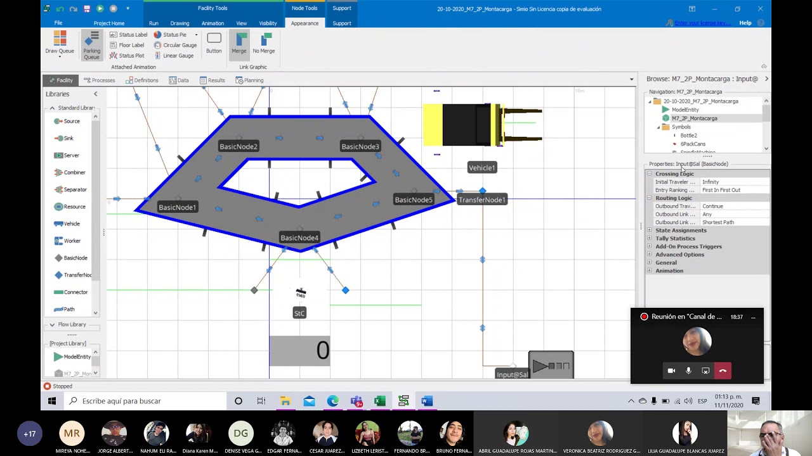Toggle the camera in the meeting window

point(671,370)
